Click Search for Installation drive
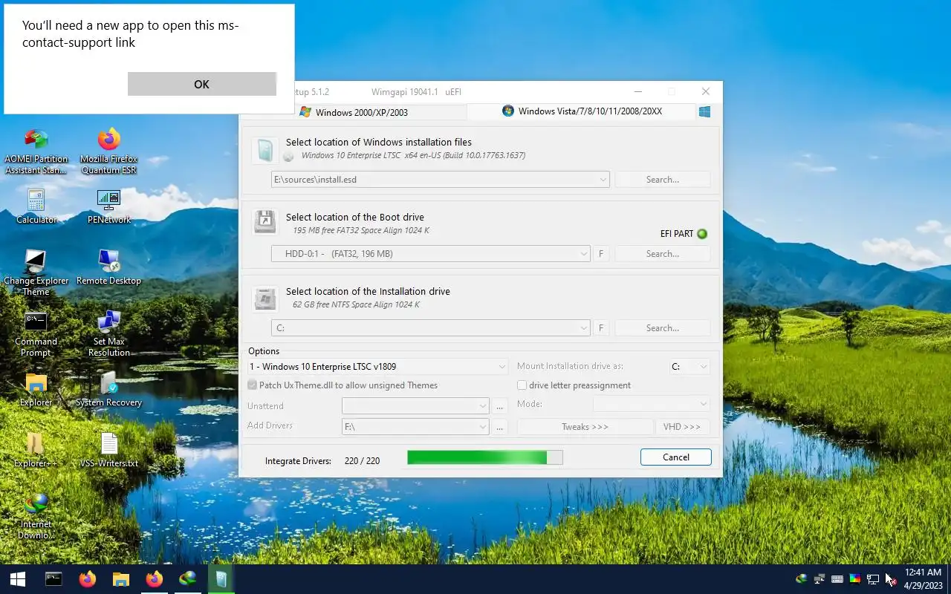The height and width of the screenshot is (594, 951). click(x=663, y=328)
